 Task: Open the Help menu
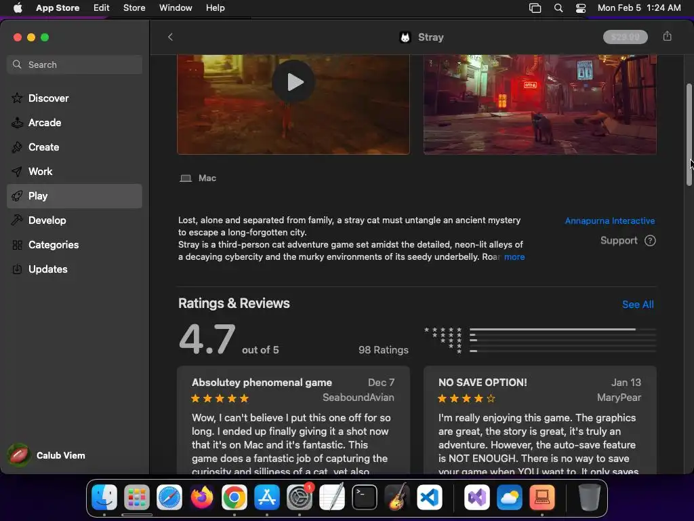(x=215, y=8)
